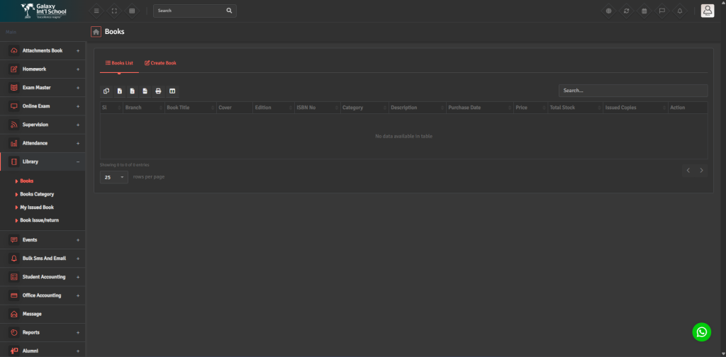Open the rows per page dropdown
The height and width of the screenshot is (357, 726).
(113, 177)
